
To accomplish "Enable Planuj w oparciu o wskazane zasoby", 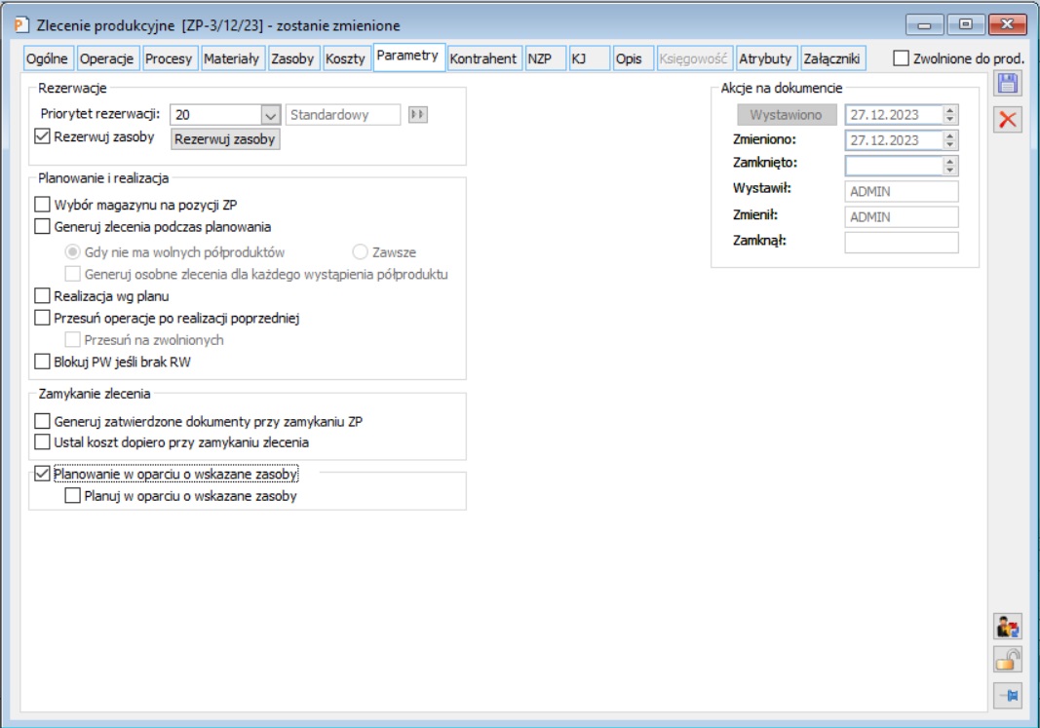I will coord(72,495).
